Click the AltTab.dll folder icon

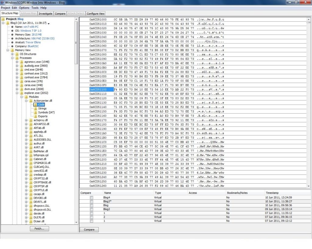point(31,128)
